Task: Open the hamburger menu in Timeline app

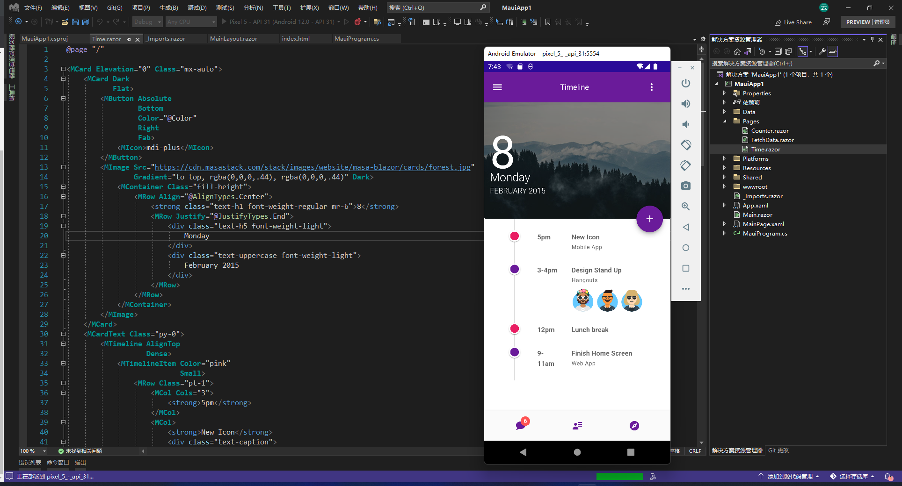Action: pyautogui.click(x=497, y=87)
